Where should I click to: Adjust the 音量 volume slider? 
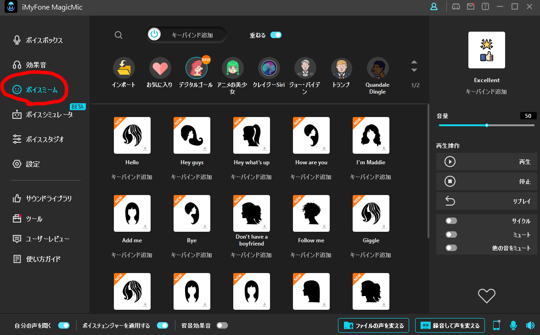[487, 125]
